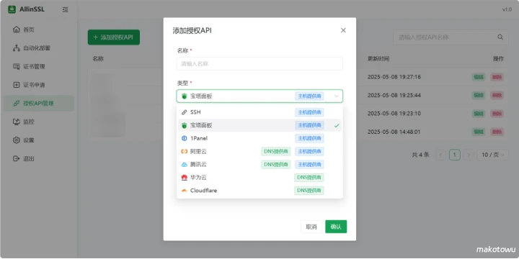519x259 pixels.
Task: Click 退出 to log out
Action: (39, 158)
